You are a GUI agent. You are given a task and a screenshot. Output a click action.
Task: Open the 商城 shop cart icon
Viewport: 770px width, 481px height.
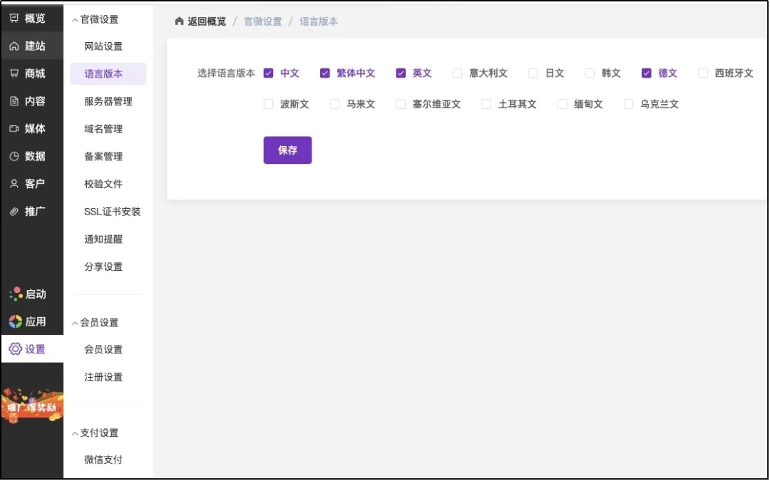click(14, 73)
